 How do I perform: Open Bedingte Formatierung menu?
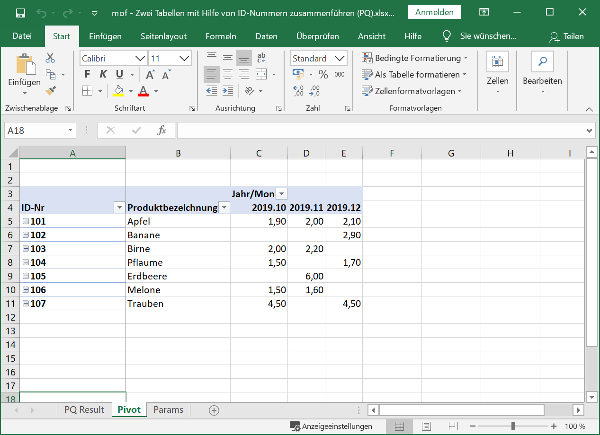pyautogui.click(x=415, y=58)
